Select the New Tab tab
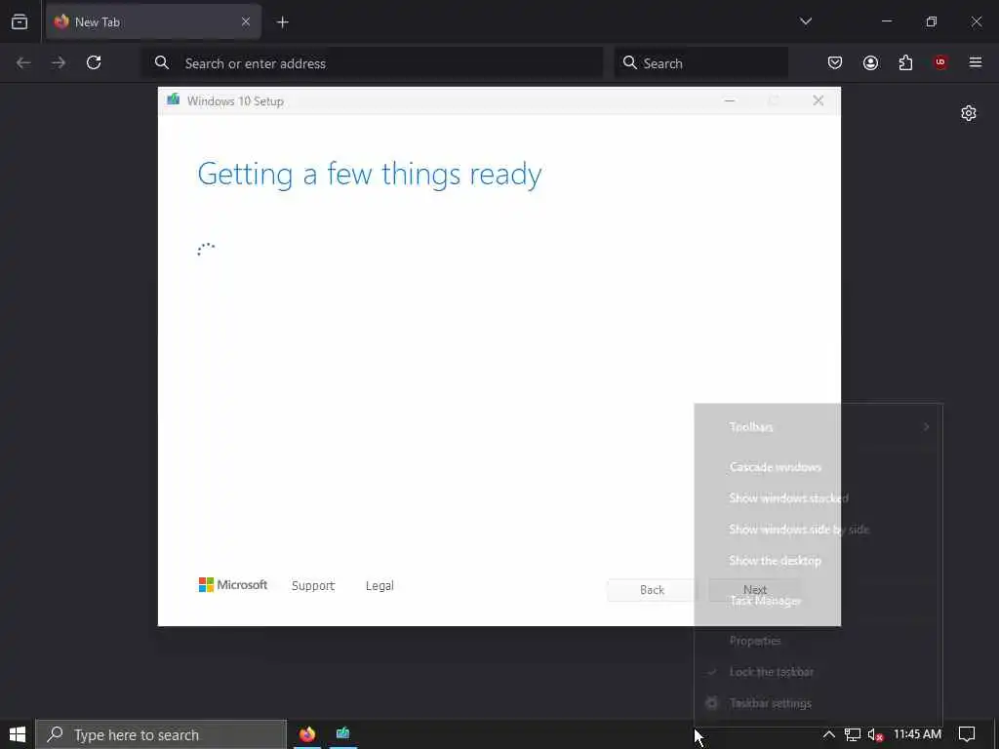The image size is (999, 749). [153, 21]
